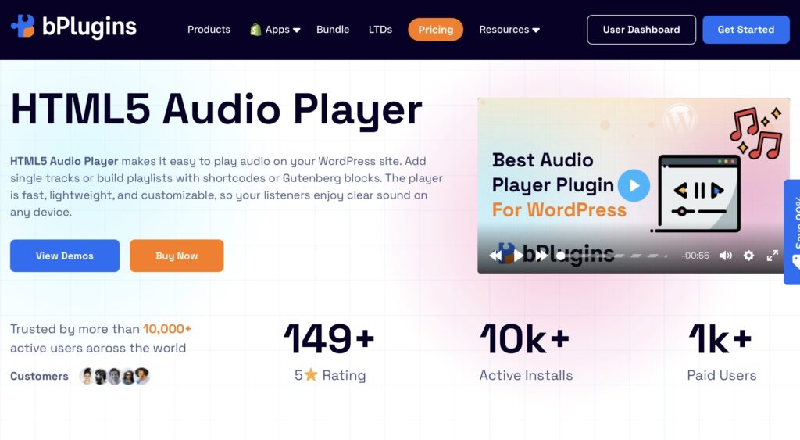Click the 10,000+ orange text
The image size is (800, 440).
click(167, 329)
